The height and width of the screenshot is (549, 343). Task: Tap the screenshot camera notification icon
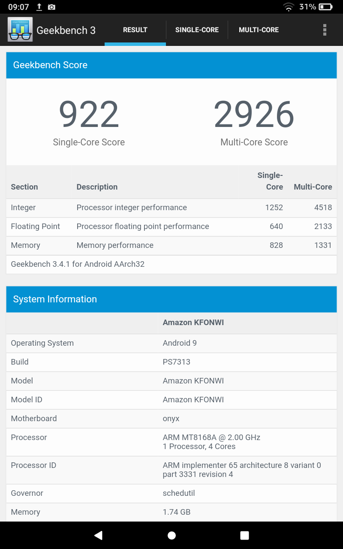(51, 7)
